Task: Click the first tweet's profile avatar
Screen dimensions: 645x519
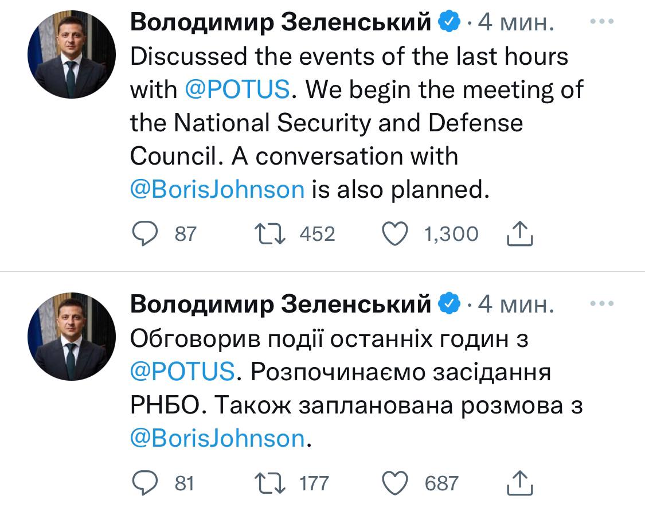Action: 72,54
